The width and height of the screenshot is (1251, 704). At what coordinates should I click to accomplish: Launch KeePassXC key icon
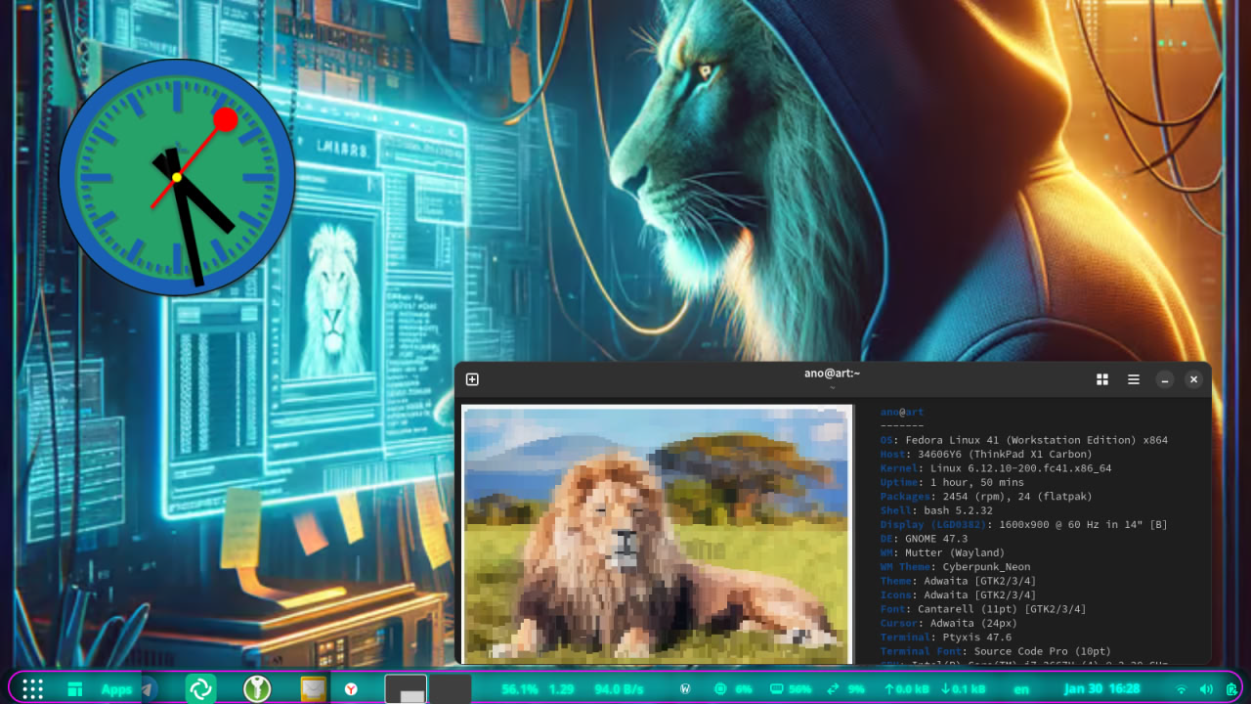click(257, 689)
